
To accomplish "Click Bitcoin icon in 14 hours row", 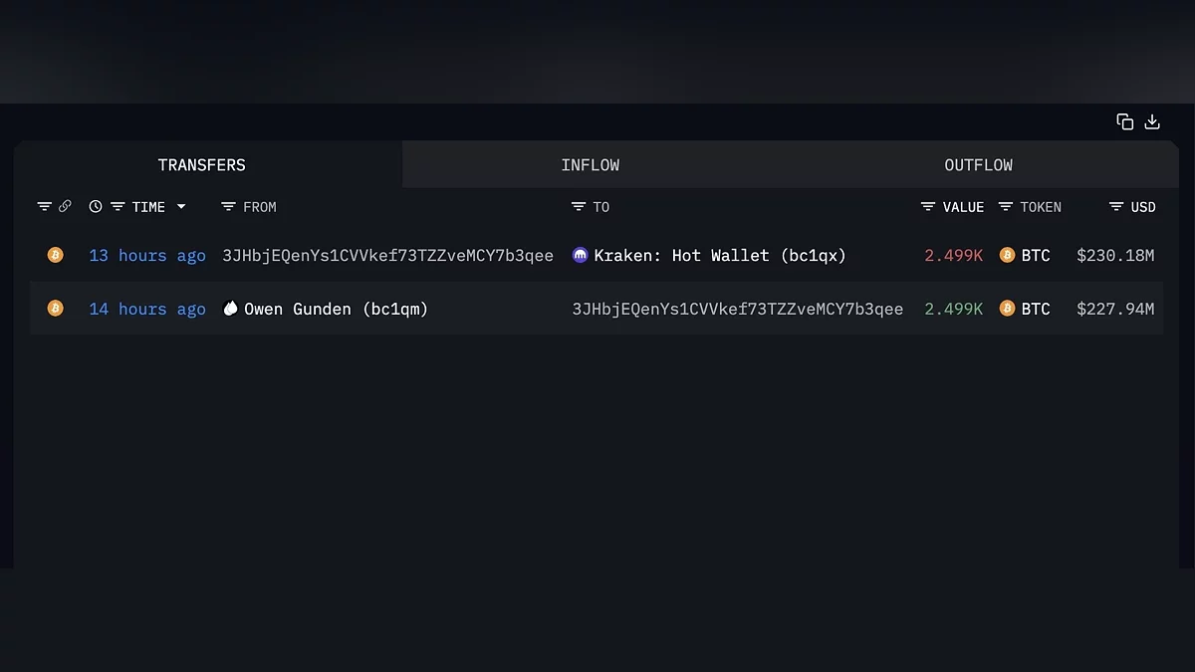I will point(55,309).
